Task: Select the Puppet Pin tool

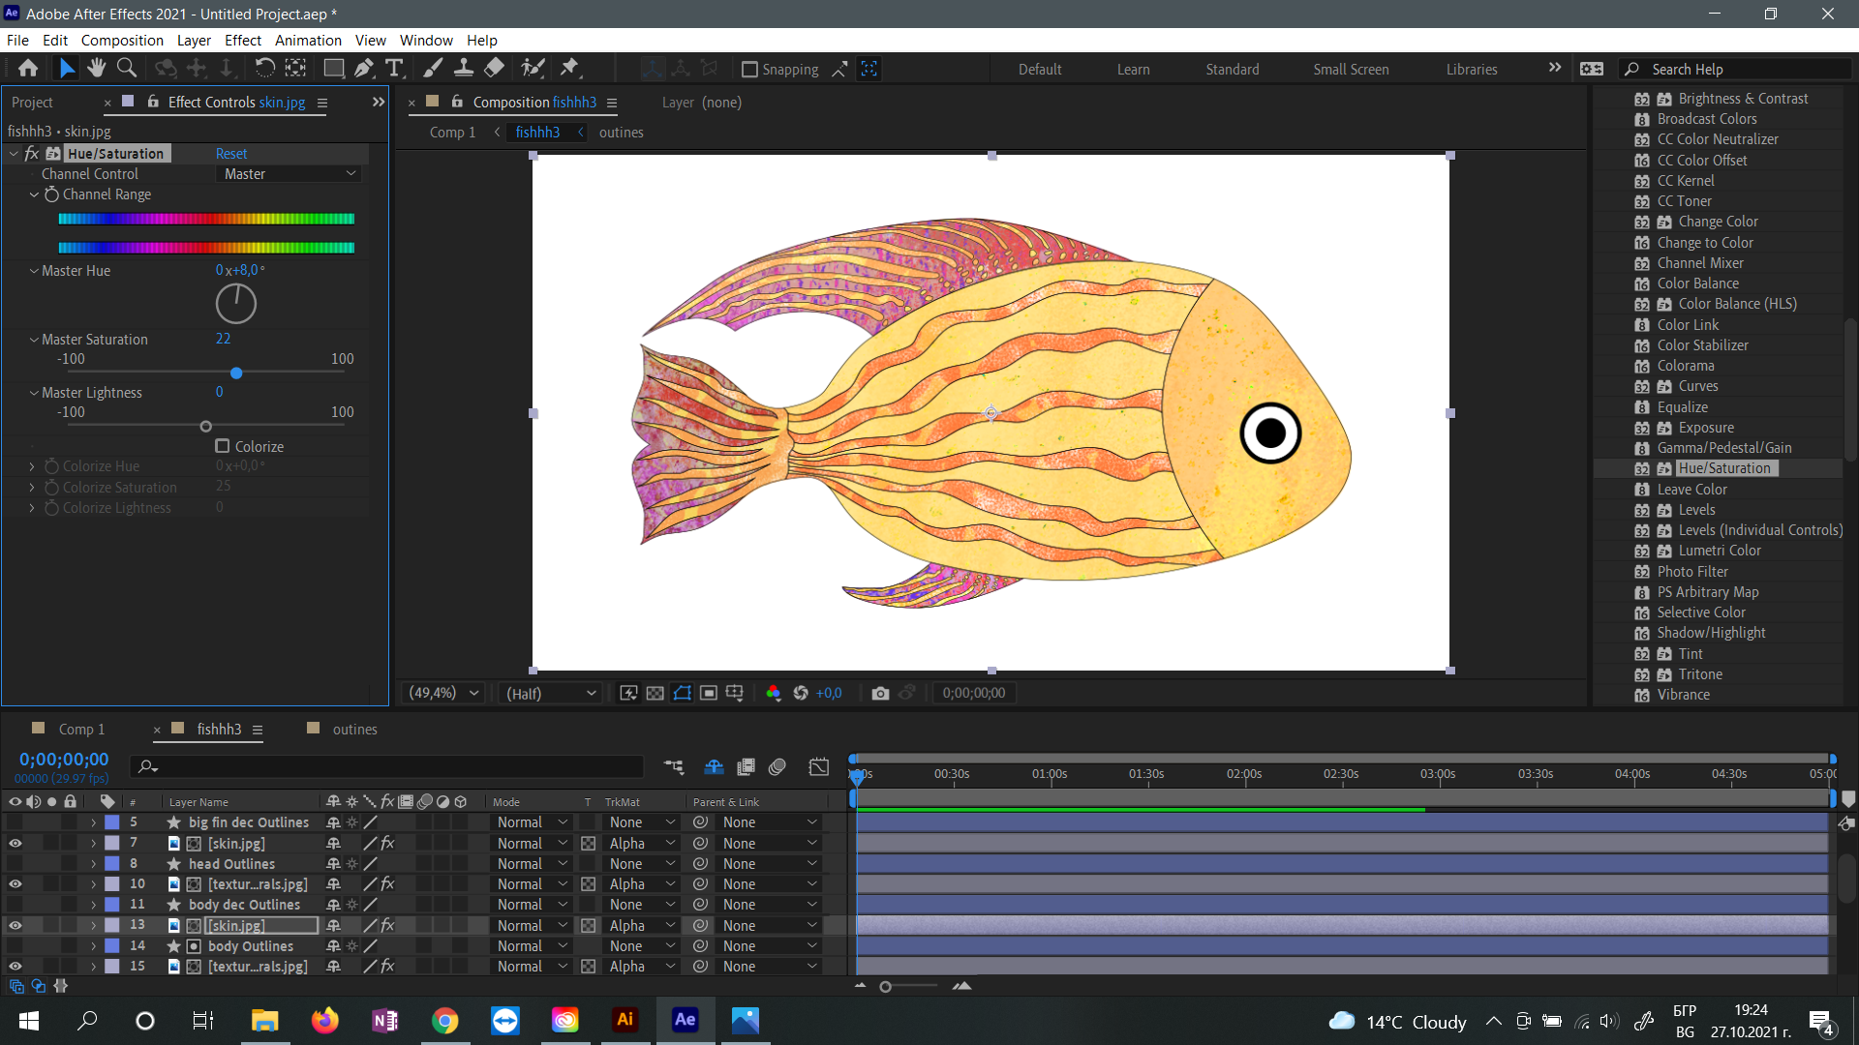Action: [569, 68]
